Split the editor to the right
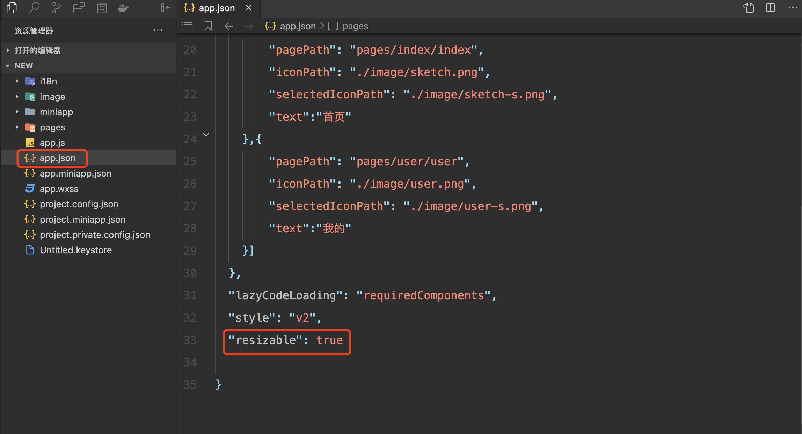The image size is (802, 434). pyautogui.click(x=771, y=8)
